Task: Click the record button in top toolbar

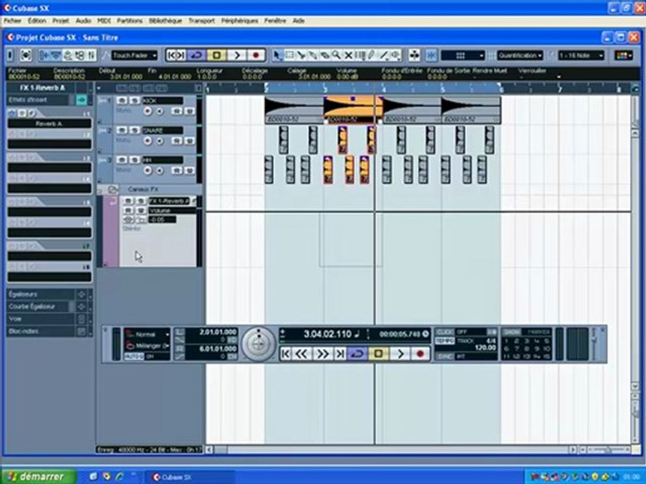Action: coord(256,55)
